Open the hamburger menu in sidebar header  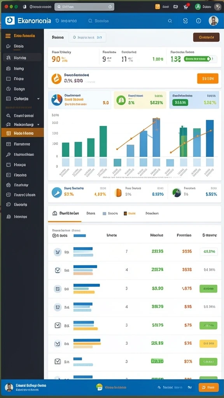tap(8, 36)
